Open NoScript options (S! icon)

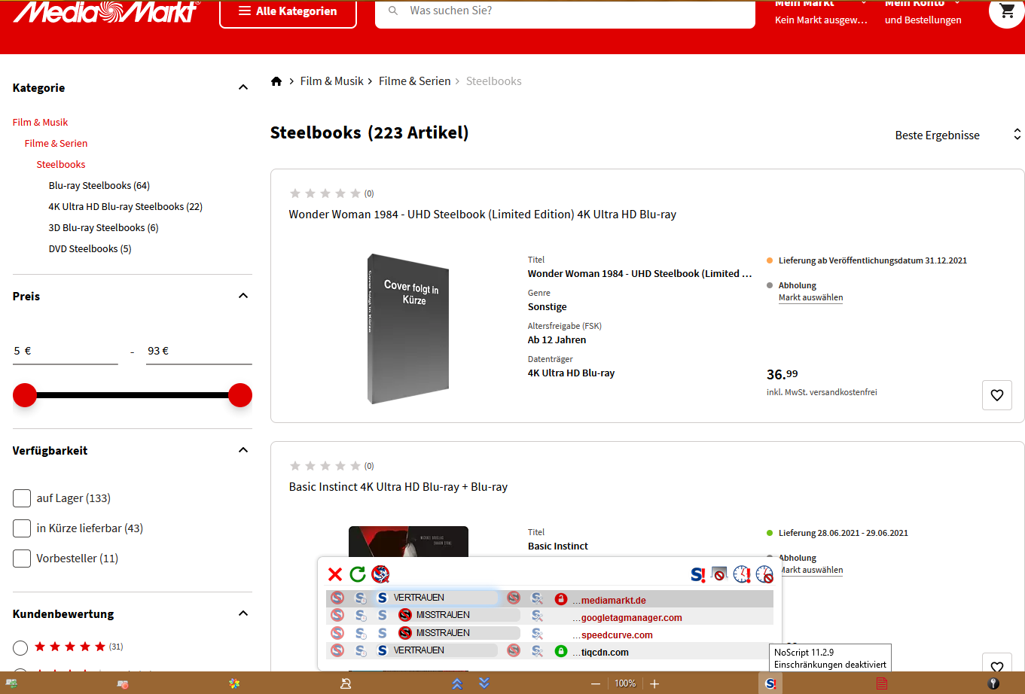(x=698, y=574)
